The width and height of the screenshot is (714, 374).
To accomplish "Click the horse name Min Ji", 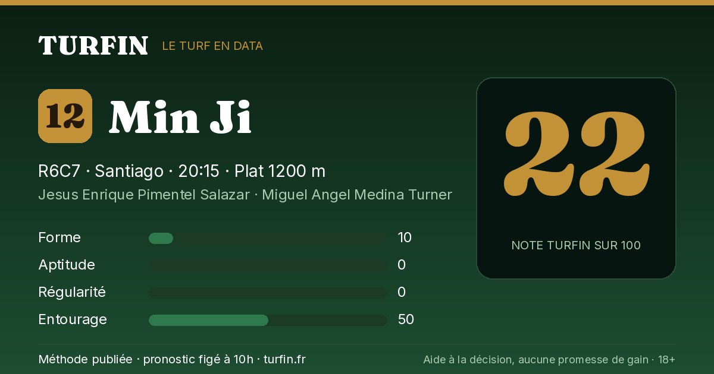I will click(180, 117).
